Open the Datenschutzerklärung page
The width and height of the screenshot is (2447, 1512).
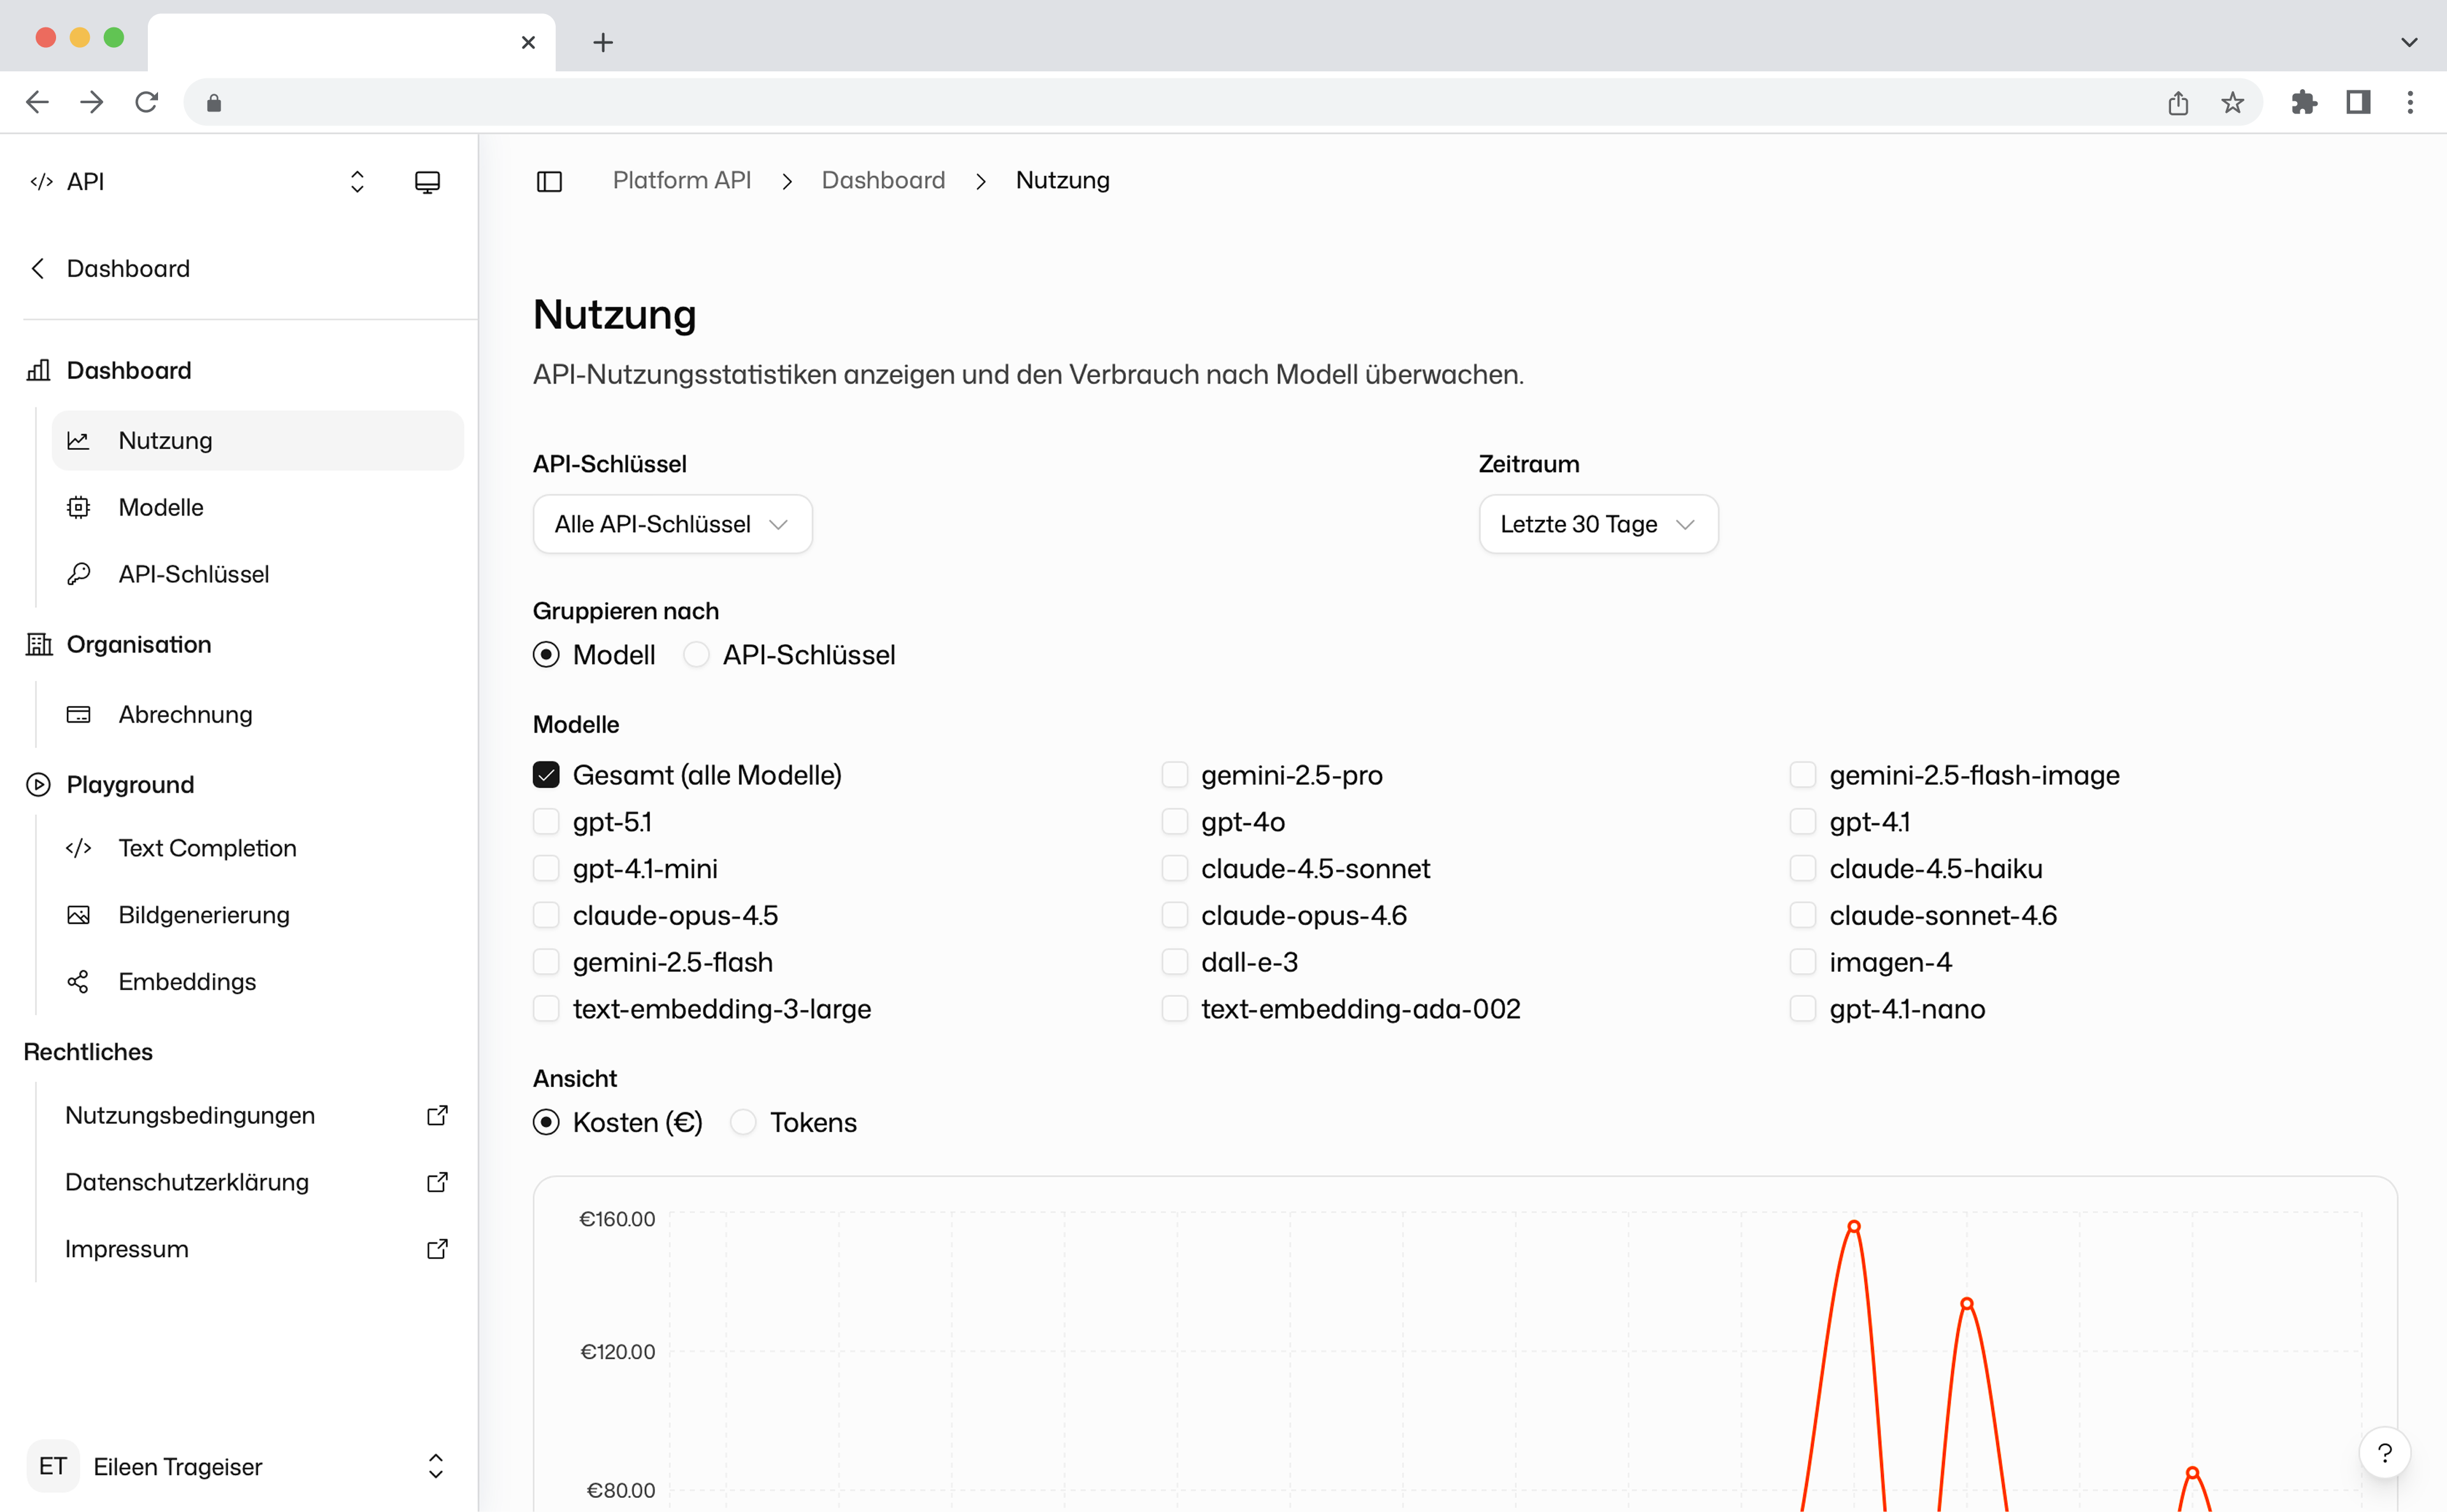pyautogui.click(x=186, y=1182)
